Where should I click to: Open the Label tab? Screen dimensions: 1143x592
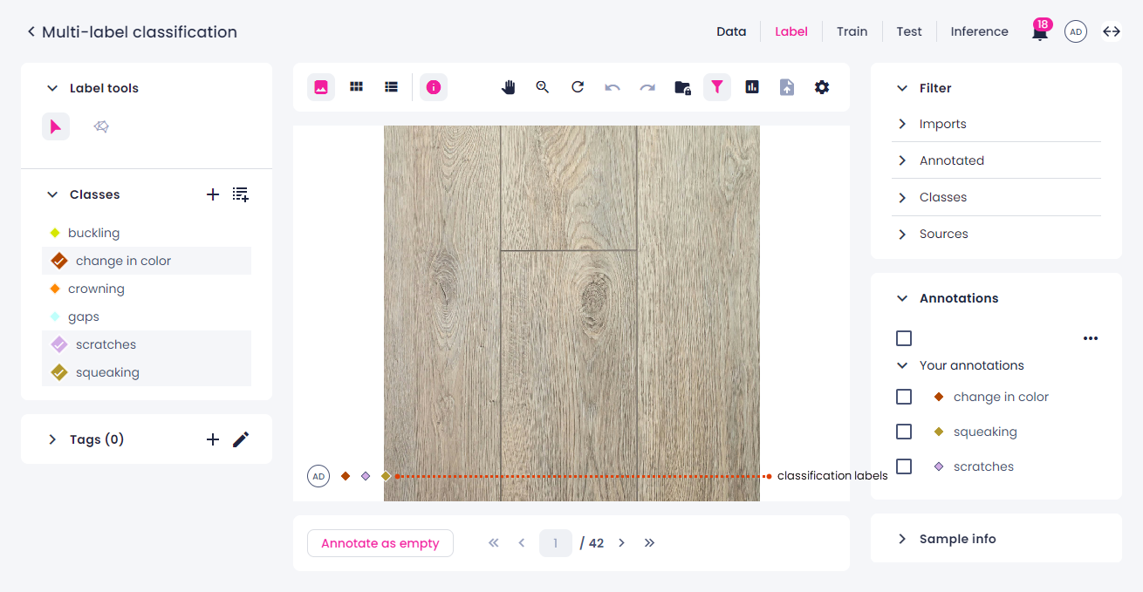click(791, 31)
